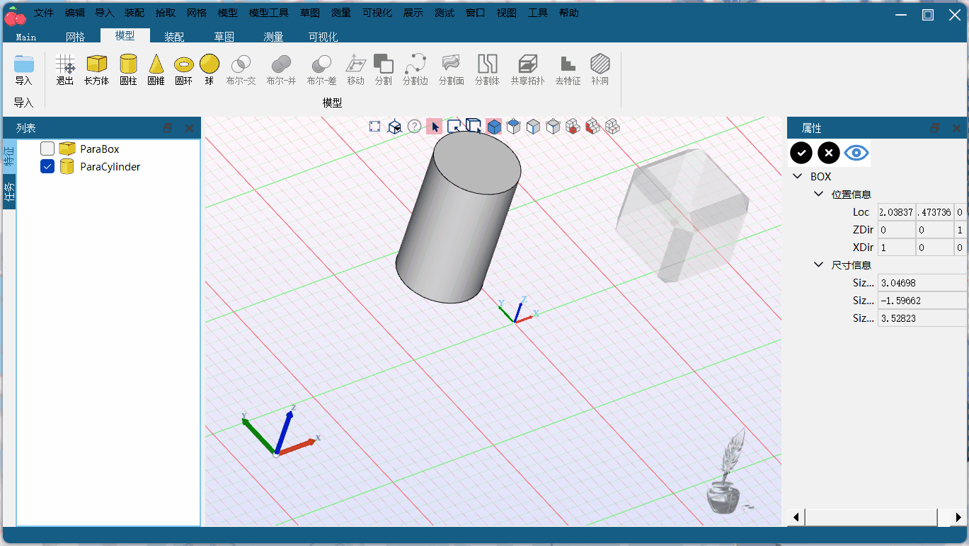Click the Loc X field showing 2.03837
This screenshot has width=969, height=546.
coord(896,212)
